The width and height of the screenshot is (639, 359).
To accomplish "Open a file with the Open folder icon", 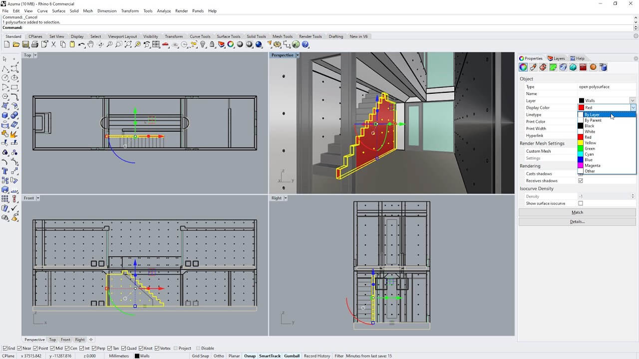I will [x=15, y=44].
